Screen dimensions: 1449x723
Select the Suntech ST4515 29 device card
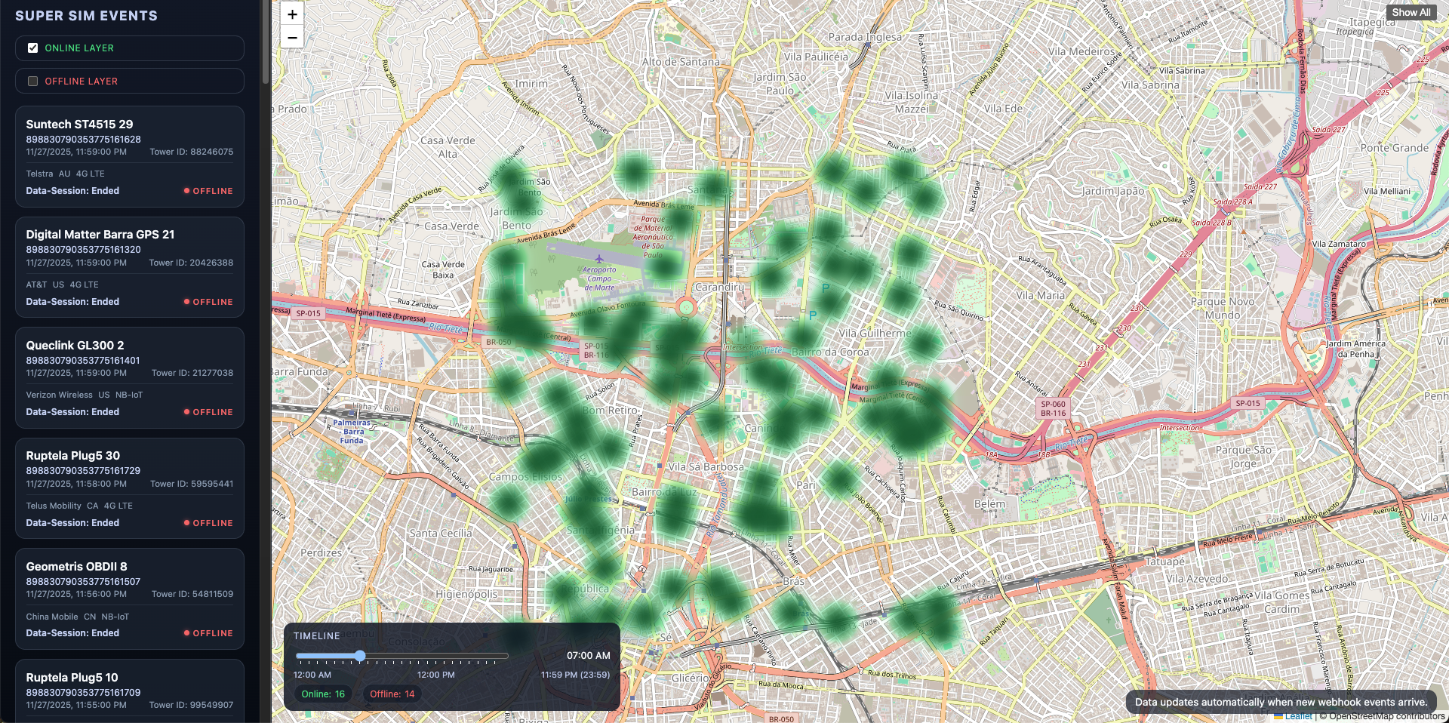[x=129, y=155]
